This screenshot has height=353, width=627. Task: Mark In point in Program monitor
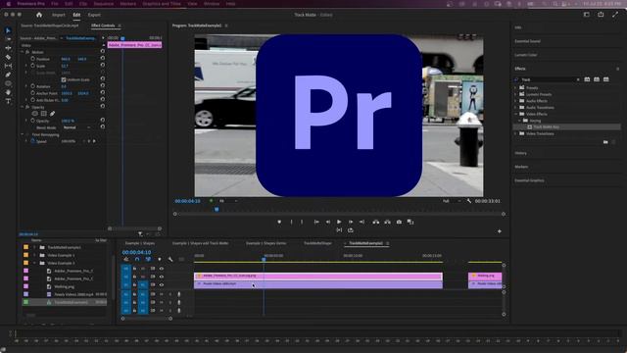[x=291, y=222]
